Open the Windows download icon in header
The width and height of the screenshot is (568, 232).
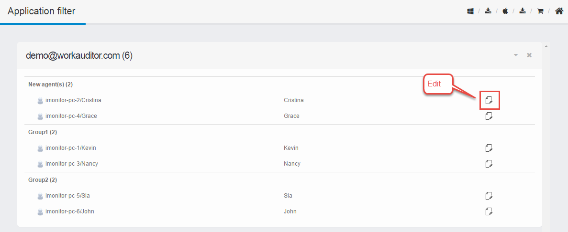pyautogui.click(x=470, y=11)
